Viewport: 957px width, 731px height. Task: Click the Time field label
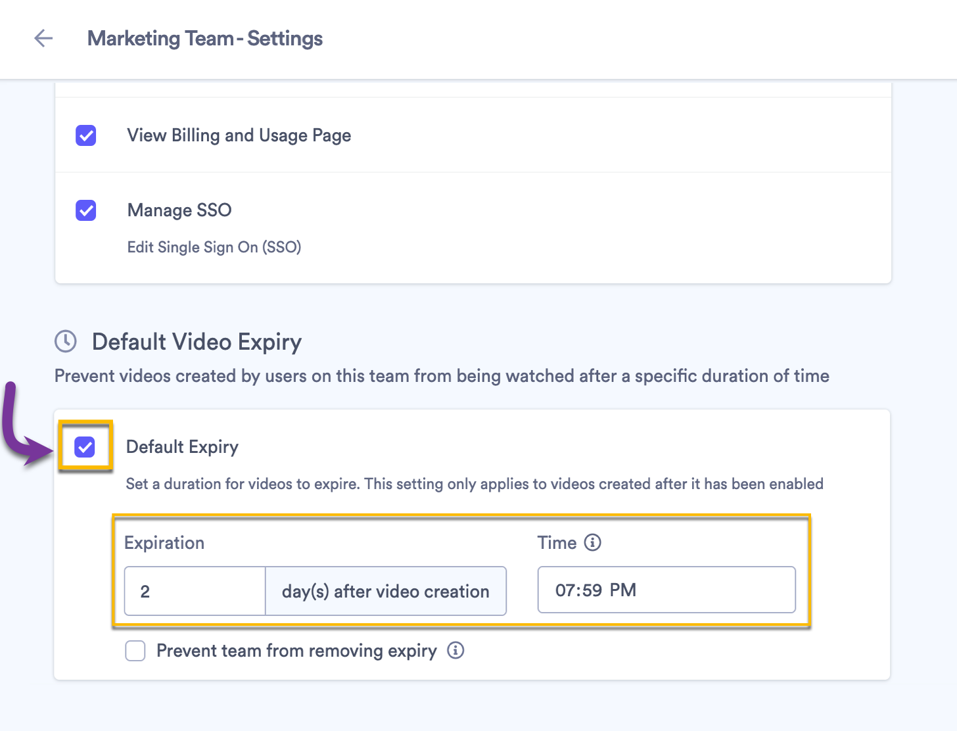click(557, 542)
